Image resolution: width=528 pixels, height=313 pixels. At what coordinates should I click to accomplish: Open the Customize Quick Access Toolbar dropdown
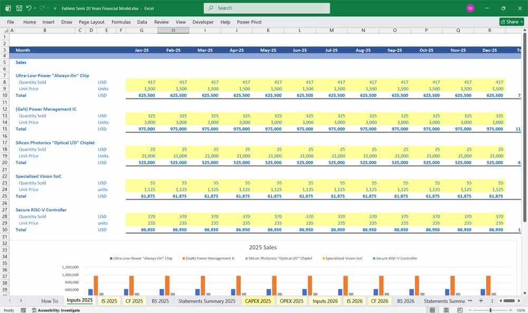click(x=54, y=8)
